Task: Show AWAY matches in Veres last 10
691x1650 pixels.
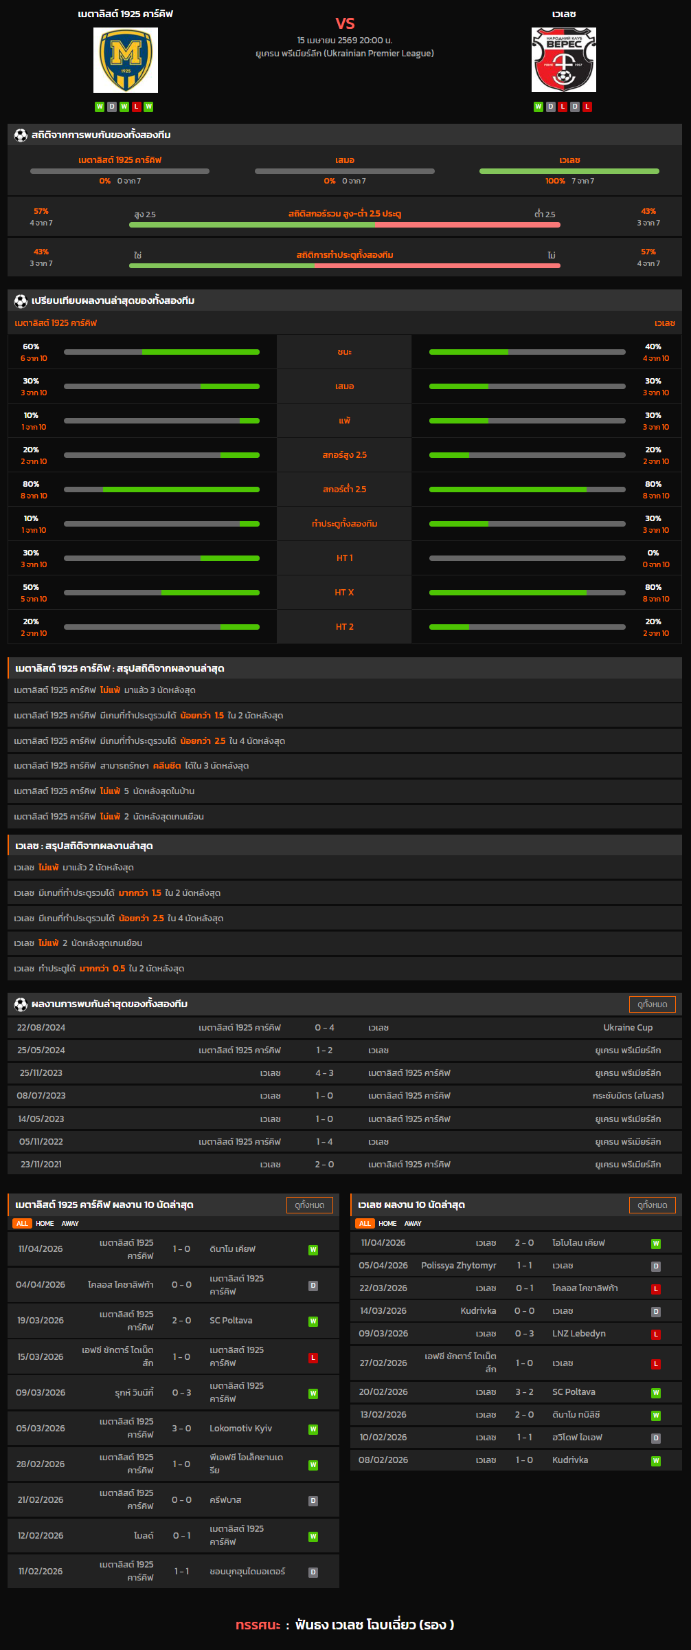Action: coord(413,1224)
